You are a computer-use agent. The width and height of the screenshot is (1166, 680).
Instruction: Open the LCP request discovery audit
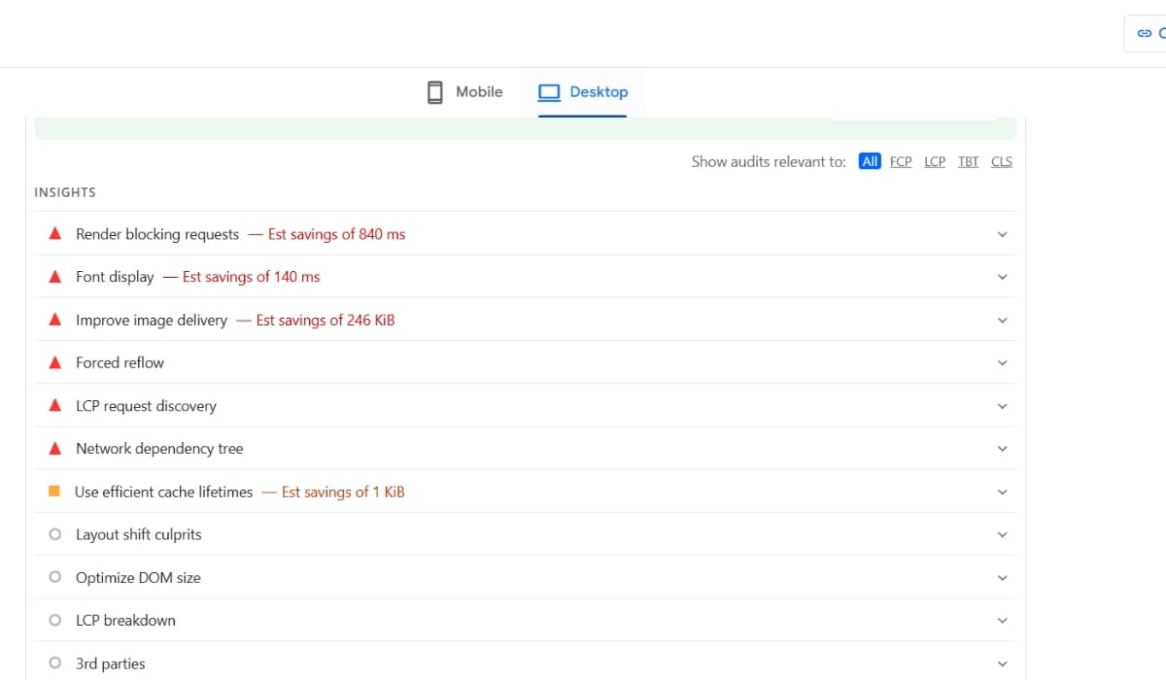point(146,406)
